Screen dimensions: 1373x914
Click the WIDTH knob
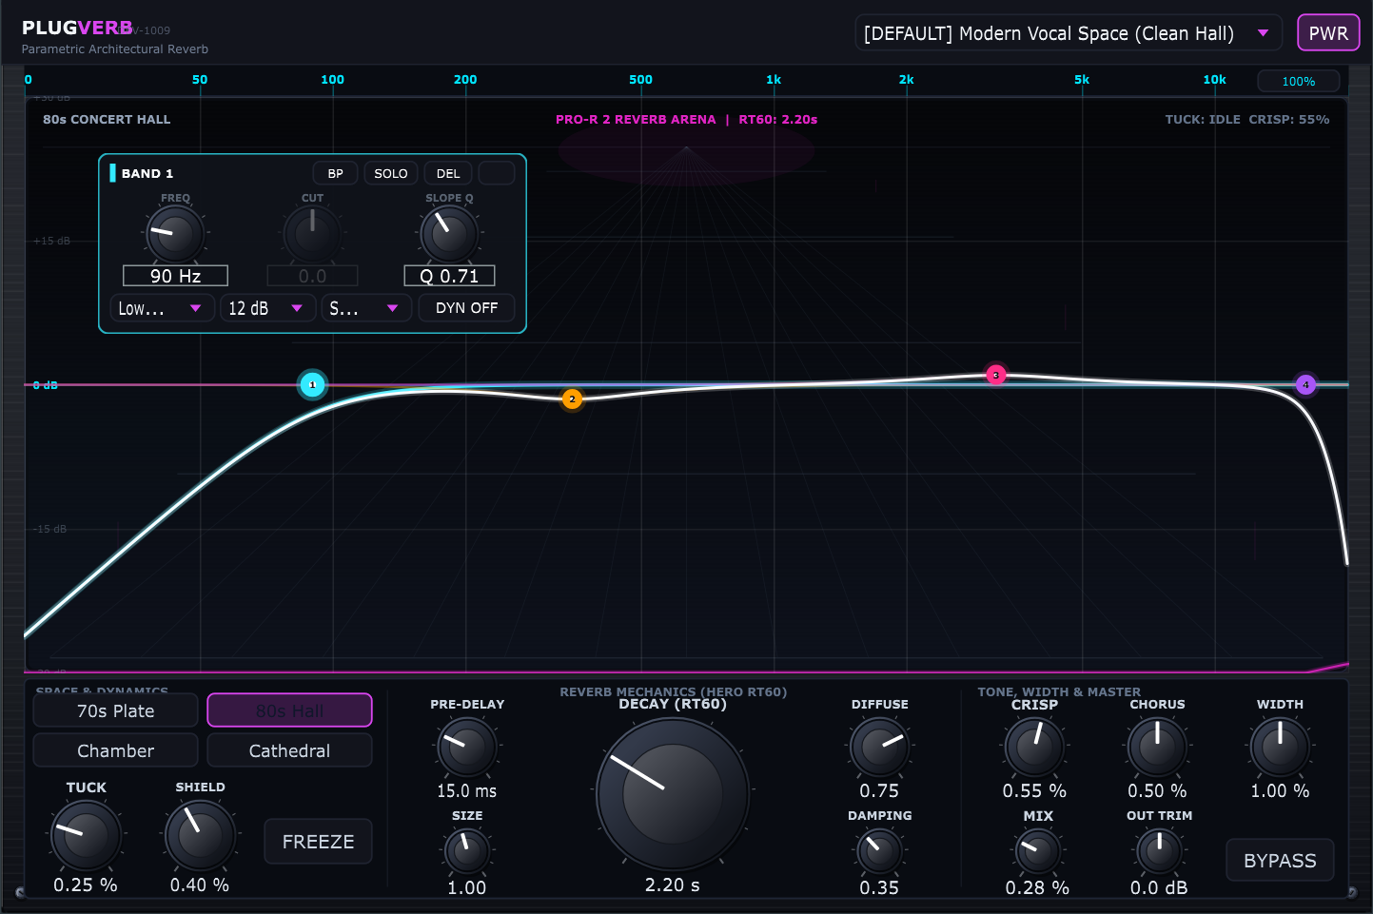pos(1280,747)
